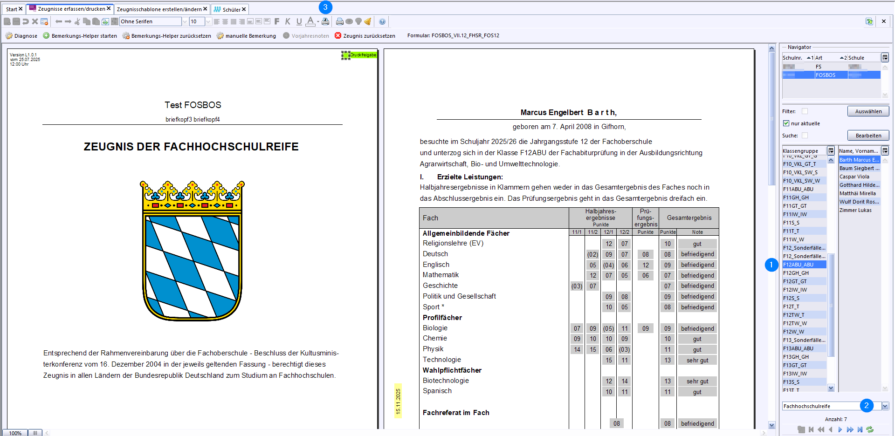
Task: Click the red Zeugnis zurücksetzen icon
Action: click(338, 36)
